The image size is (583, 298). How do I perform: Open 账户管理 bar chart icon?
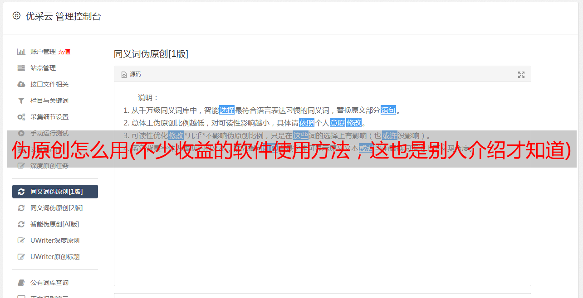coord(21,52)
